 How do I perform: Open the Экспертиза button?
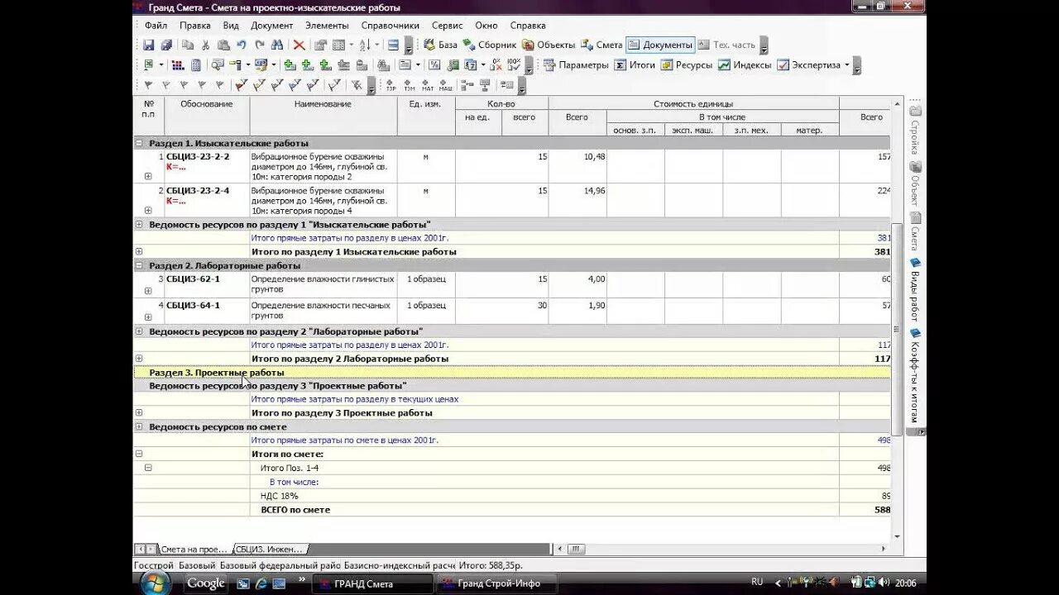tap(808, 64)
